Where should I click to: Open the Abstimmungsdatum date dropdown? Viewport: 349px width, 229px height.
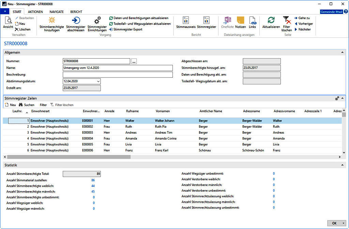[x=98, y=81]
